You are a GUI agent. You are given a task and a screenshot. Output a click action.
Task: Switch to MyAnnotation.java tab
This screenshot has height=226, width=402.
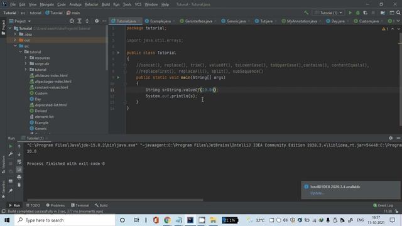301,21
